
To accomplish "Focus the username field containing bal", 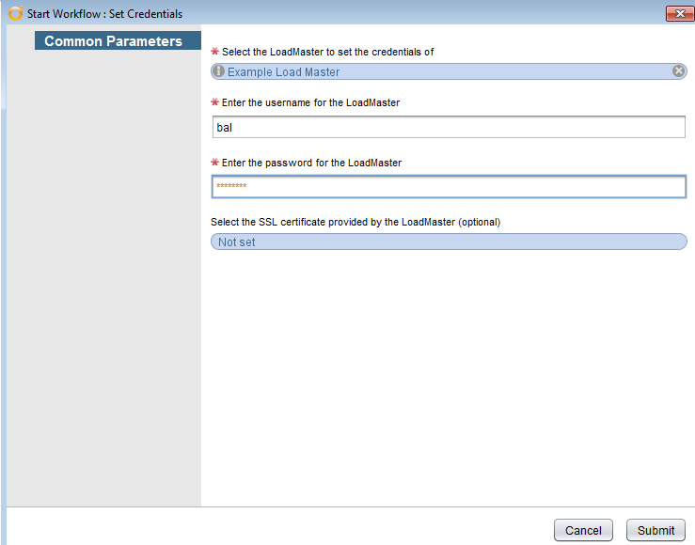I will click(x=449, y=127).
